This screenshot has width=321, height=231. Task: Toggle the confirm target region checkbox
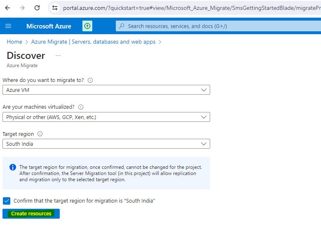(x=7, y=201)
